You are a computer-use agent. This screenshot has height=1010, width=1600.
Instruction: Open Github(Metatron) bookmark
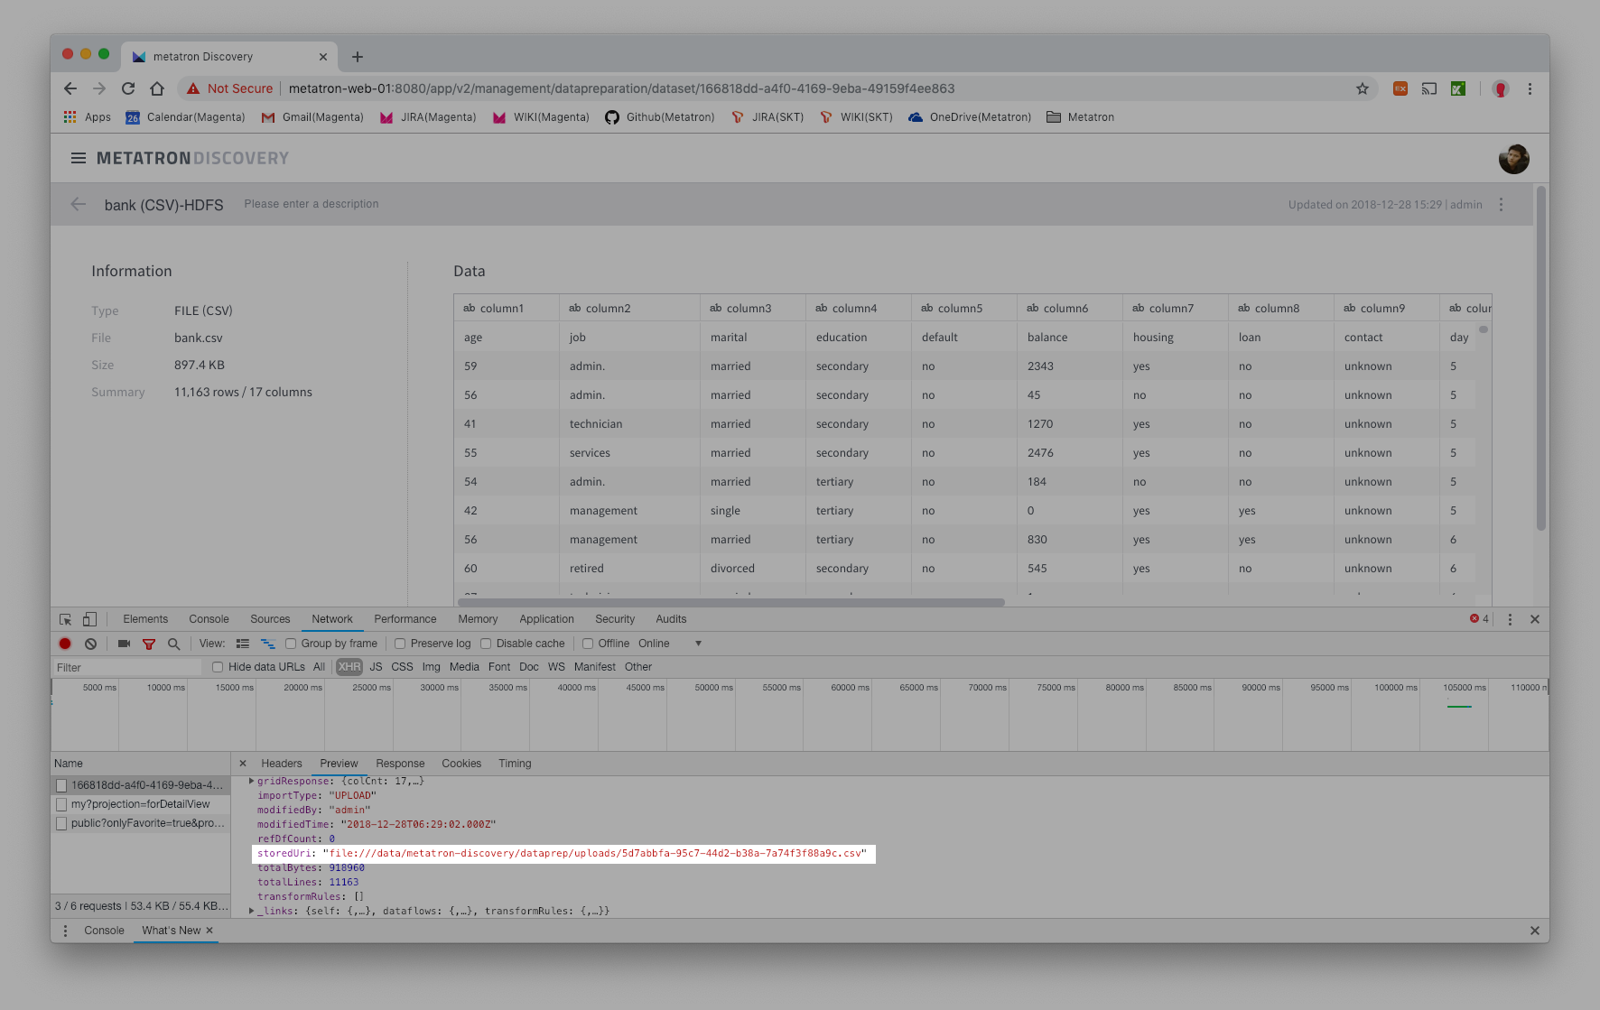pyautogui.click(x=660, y=117)
